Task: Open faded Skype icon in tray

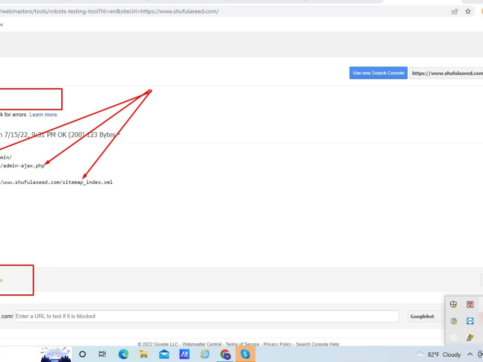Action: (x=454, y=338)
